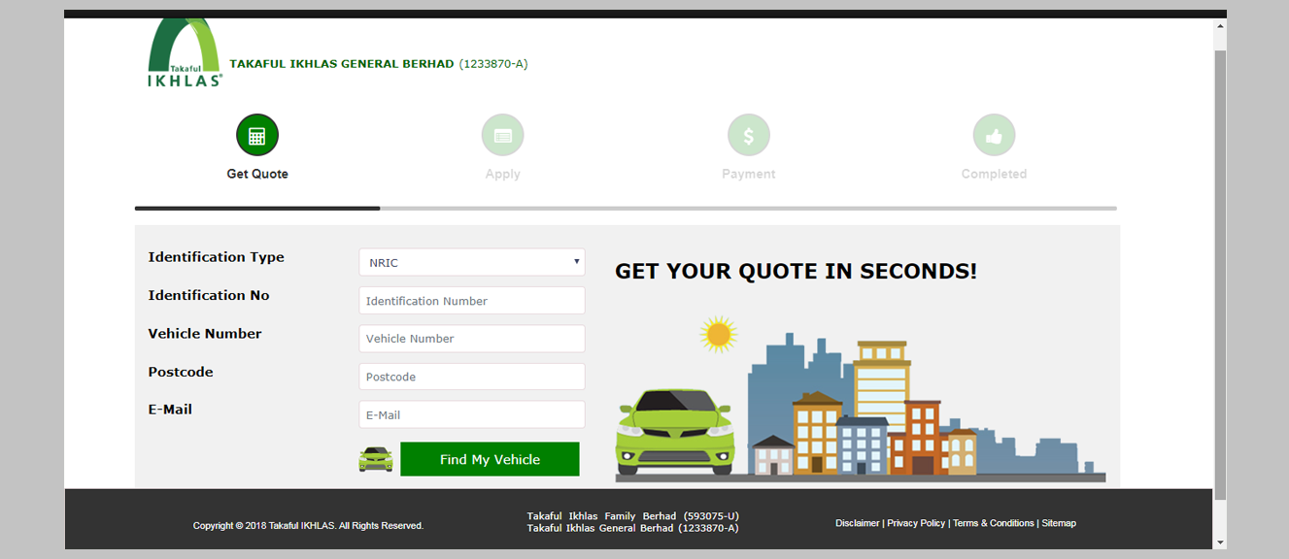Focus the E-Mail input field
Image resolution: width=1289 pixels, height=559 pixels.
(x=472, y=414)
